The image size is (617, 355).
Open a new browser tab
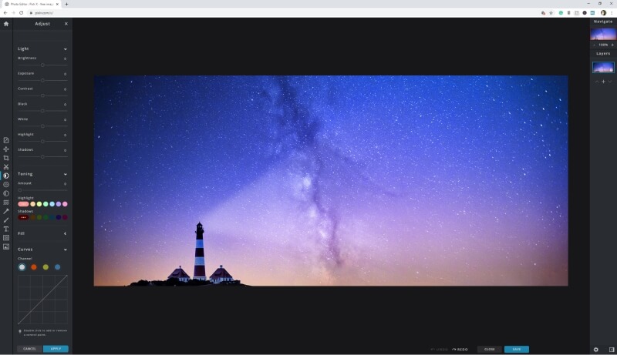coord(66,4)
